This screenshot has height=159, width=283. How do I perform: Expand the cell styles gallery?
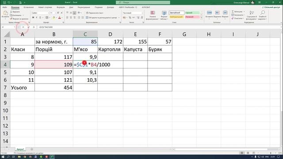click(x=202, y=18)
